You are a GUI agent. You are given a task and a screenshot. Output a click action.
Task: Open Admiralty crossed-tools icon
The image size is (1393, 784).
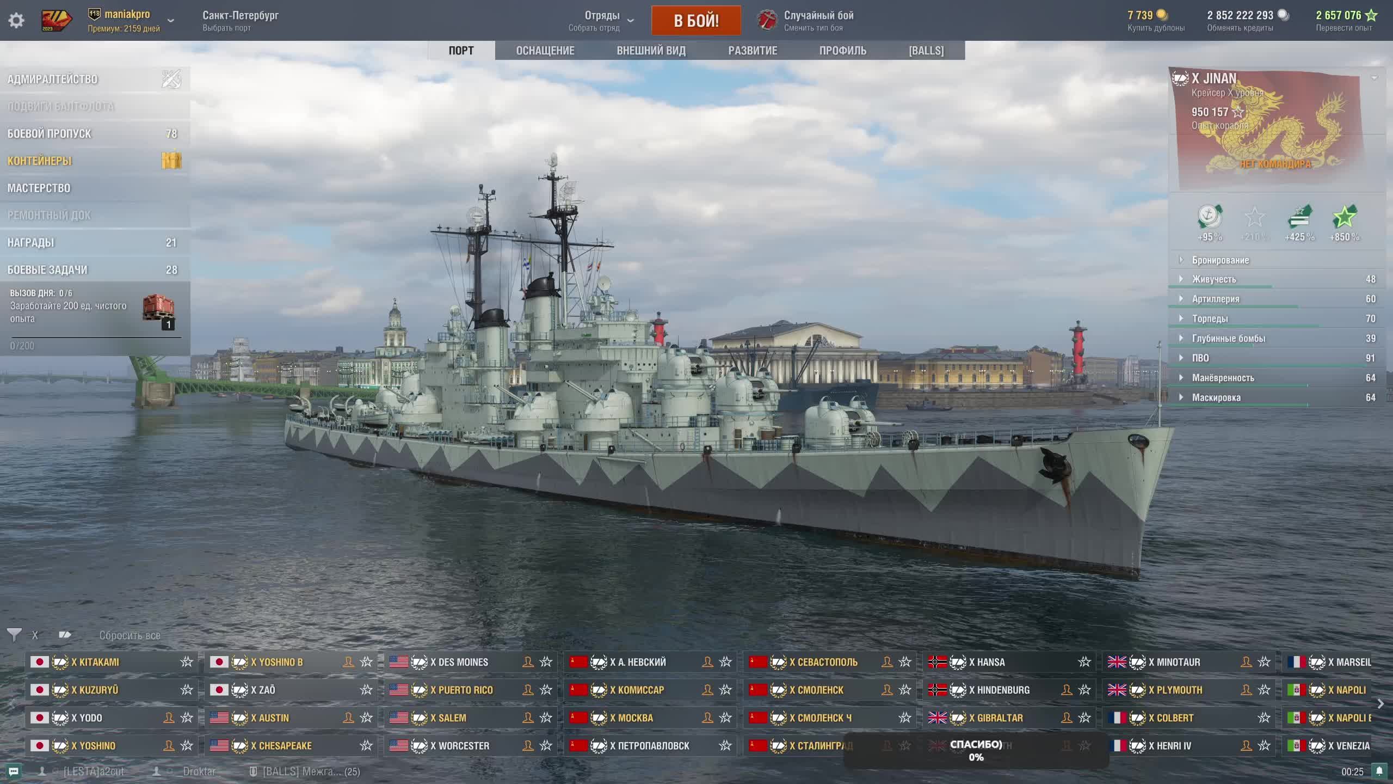[x=171, y=79]
